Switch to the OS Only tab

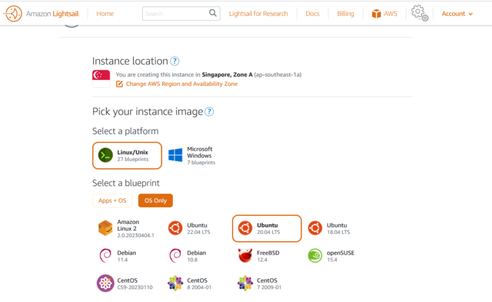pyautogui.click(x=155, y=201)
